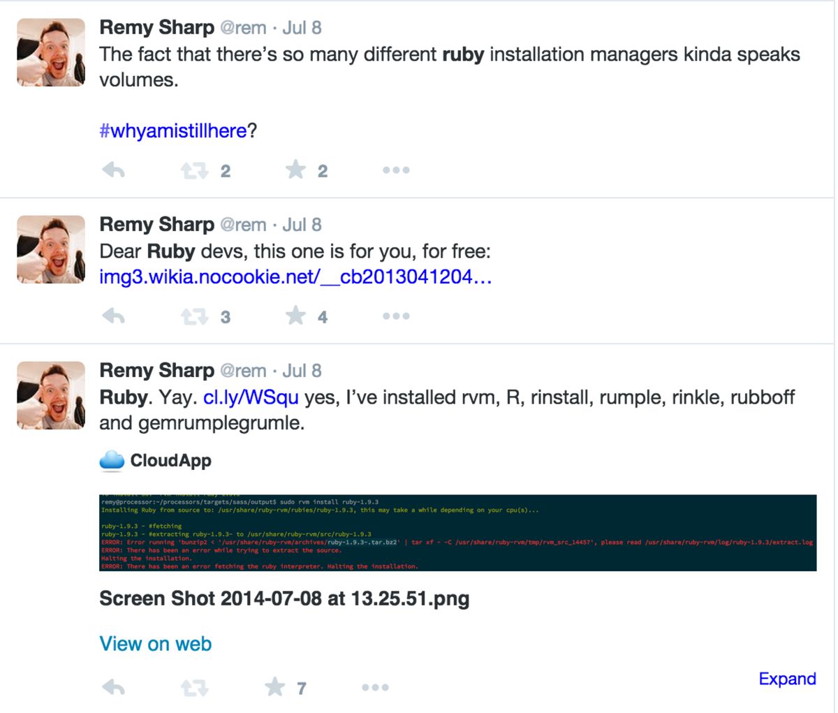Image resolution: width=838 pixels, height=713 pixels.
Task: Click Remy Sharp's avatar on first tweet
Action: pyautogui.click(x=51, y=52)
